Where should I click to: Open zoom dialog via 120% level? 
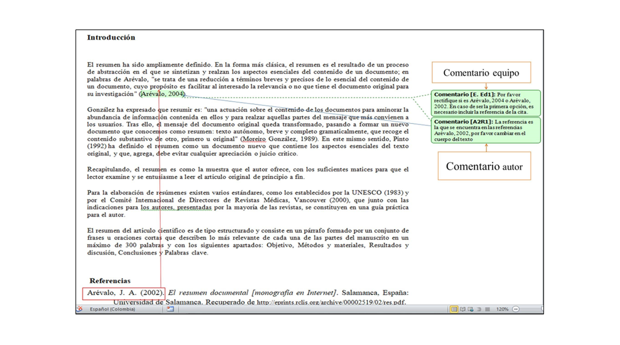tap(502, 309)
